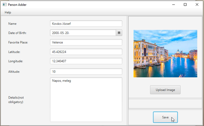The image size is (204, 126).
Task: Click inside the Details text area
Action: click(86, 100)
